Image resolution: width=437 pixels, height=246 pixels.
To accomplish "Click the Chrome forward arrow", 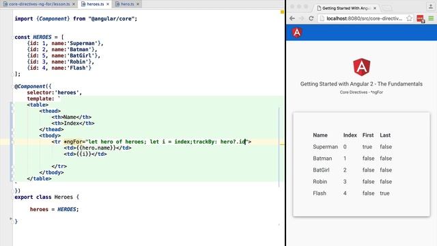I will tap(302, 18).
